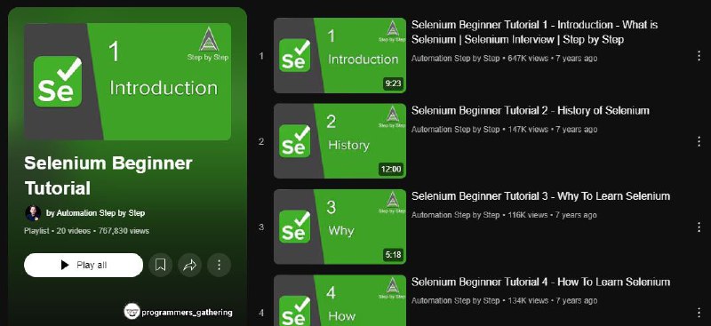Open Selenium Beginner Tutorial 1 Introduction title
The image size is (711, 326).
coord(535,32)
